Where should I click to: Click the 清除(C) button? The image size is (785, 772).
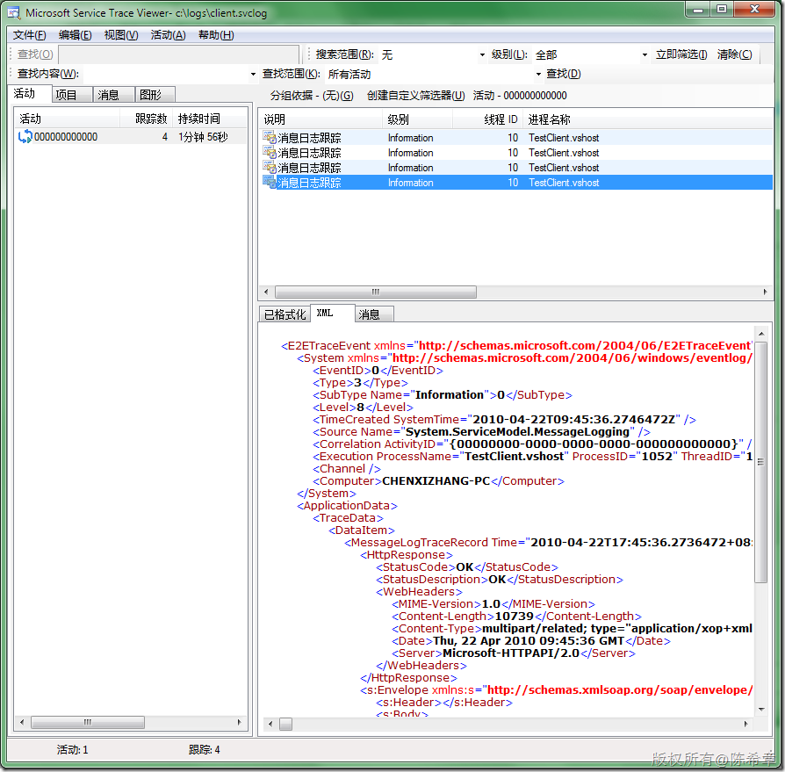point(734,54)
